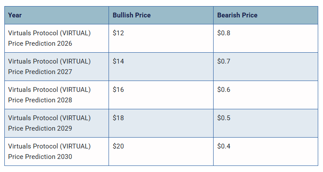Click the $20 bullish price cell
The image size is (323, 172).
(161, 152)
